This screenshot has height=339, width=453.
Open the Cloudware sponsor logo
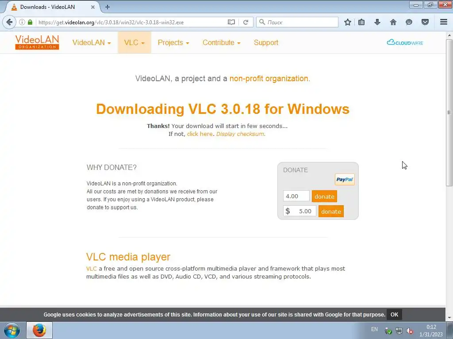405,43
